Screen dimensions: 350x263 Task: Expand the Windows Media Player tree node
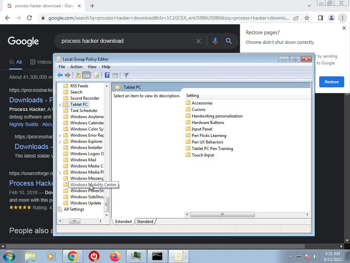tap(60, 173)
